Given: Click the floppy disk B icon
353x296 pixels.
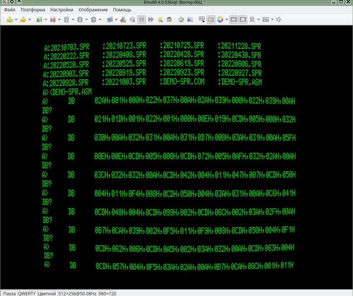Looking at the screenshot, I should [52, 19].
